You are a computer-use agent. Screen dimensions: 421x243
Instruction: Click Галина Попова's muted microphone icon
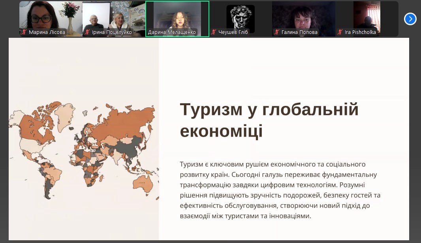pyautogui.click(x=276, y=32)
